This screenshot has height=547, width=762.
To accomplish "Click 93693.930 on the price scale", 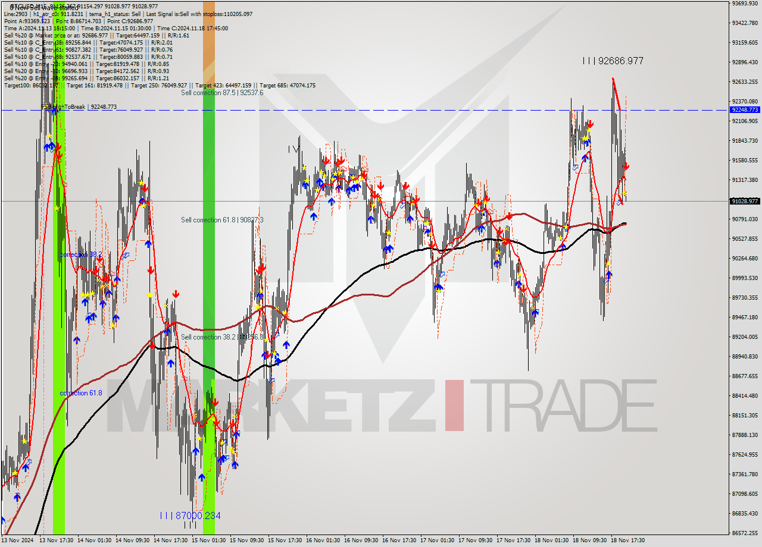I will tap(745, 3).
